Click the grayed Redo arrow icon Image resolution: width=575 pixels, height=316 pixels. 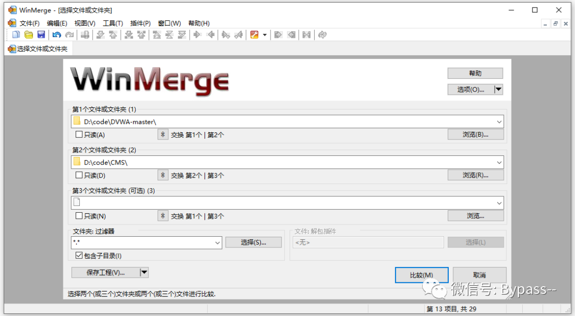(x=69, y=35)
